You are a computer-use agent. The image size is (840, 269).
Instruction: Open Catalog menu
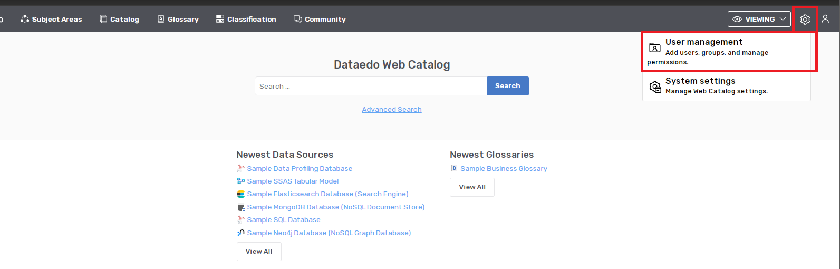[119, 19]
